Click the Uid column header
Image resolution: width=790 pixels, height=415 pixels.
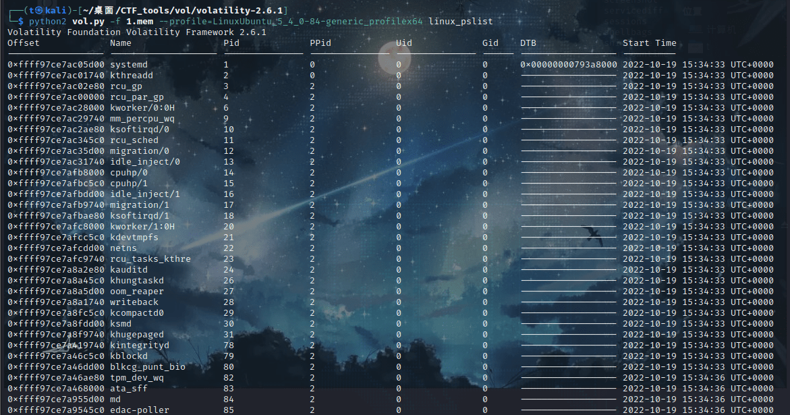click(403, 43)
